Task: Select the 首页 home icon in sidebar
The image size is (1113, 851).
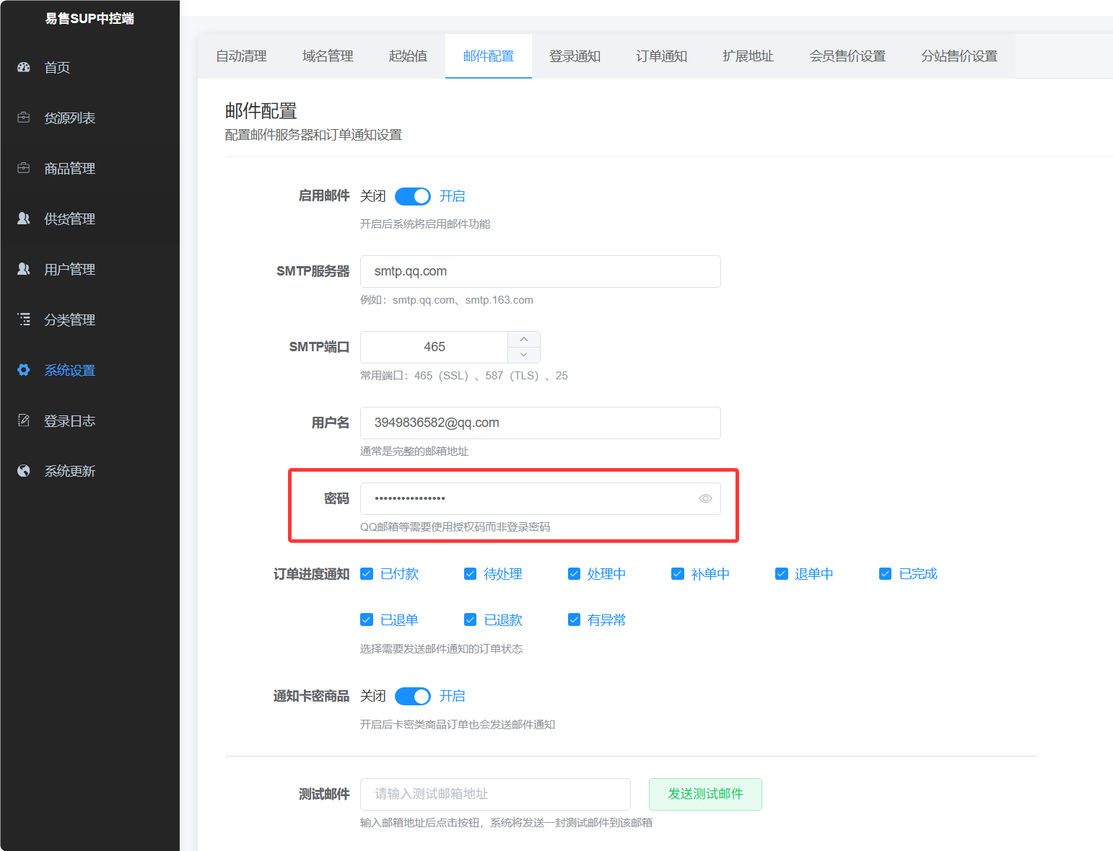Action: tap(24, 67)
